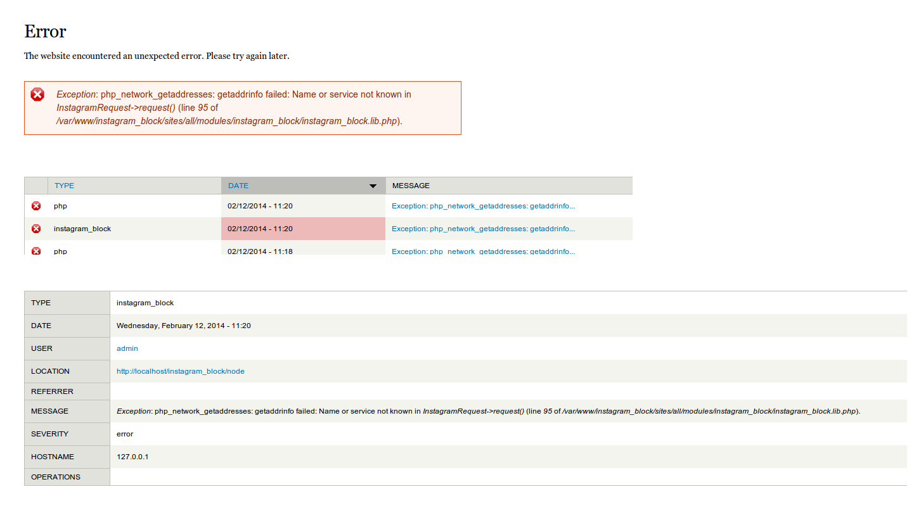Click the red error icon in the exception box
Viewport: 909px width, 508px height.
click(x=38, y=94)
